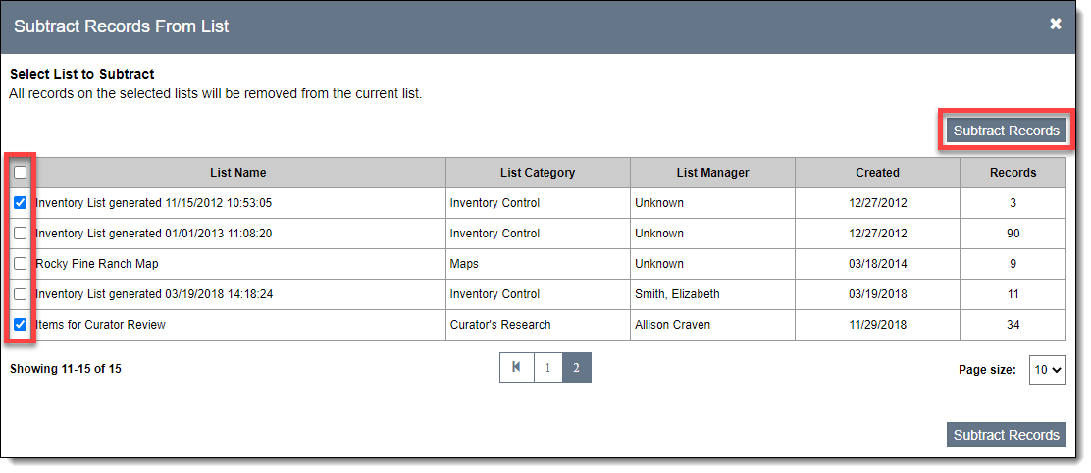This screenshot has height=473, width=1091.
Task: Close the Subtract Records dialog
Action: coord(1056,25)
